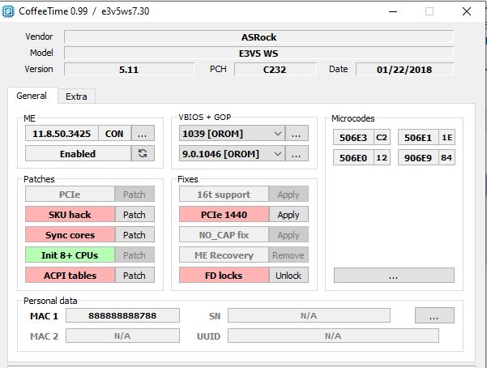Switch to the Extra tab
The width and height of the screenshot is (487, 368).
[76, 96]
